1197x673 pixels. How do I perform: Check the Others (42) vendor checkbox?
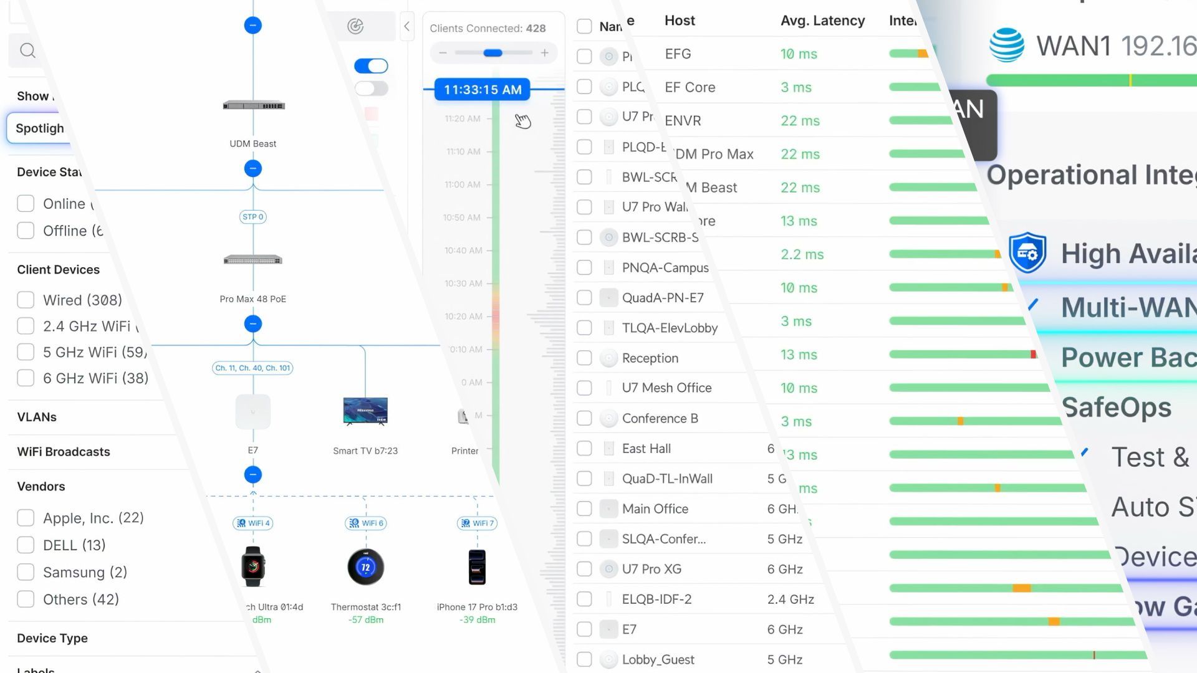[26, 599]
